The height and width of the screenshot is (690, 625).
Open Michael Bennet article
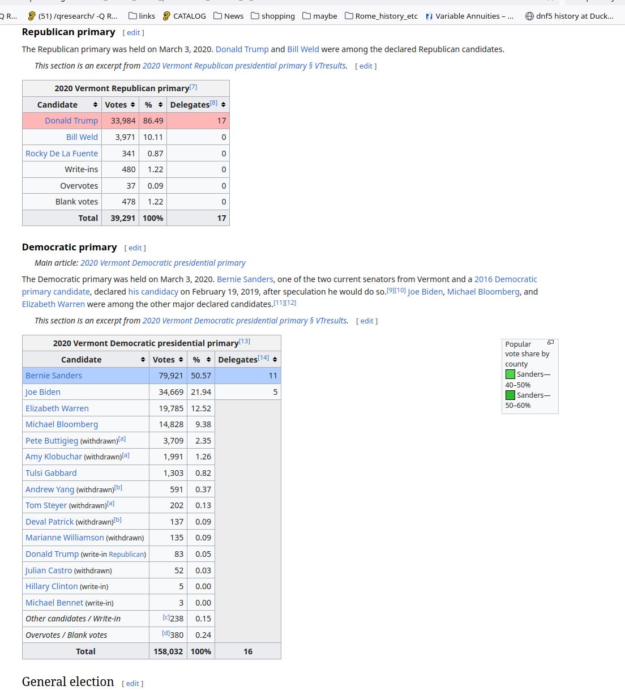pyautogui.click(x=54, y=603)
